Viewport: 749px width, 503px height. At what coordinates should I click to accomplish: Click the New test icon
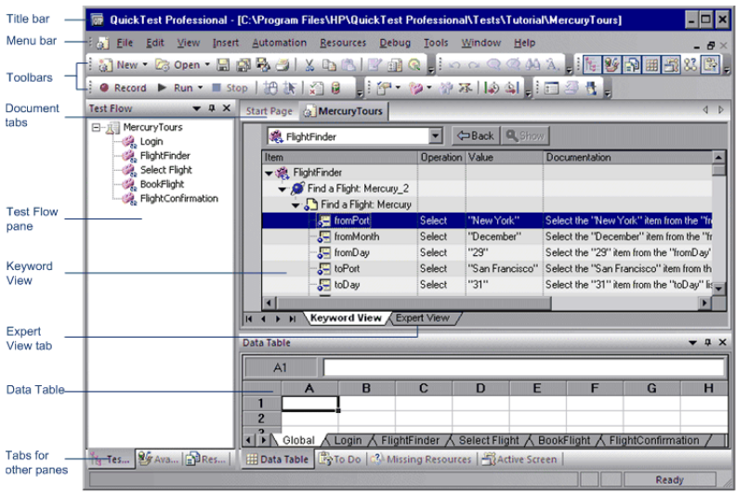105,65
